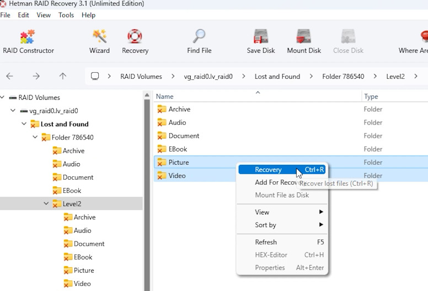
Task: Choose HEX-Editor from the context menu
Action: [282, 255]
